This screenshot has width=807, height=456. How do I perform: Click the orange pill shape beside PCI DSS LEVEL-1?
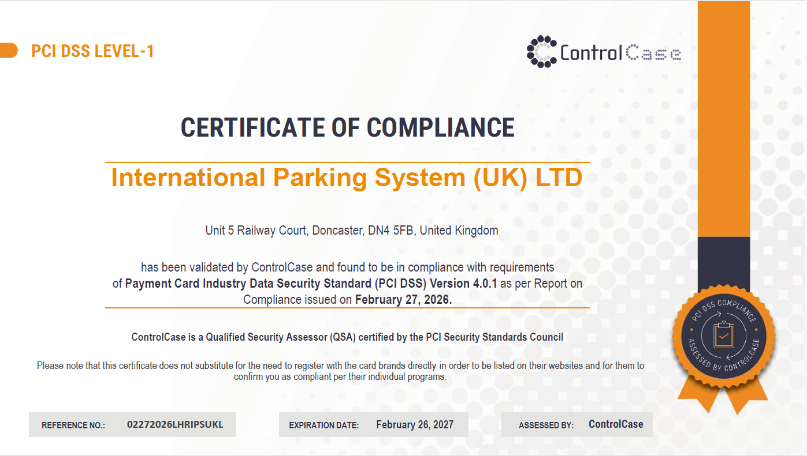(x=9, y=51)
